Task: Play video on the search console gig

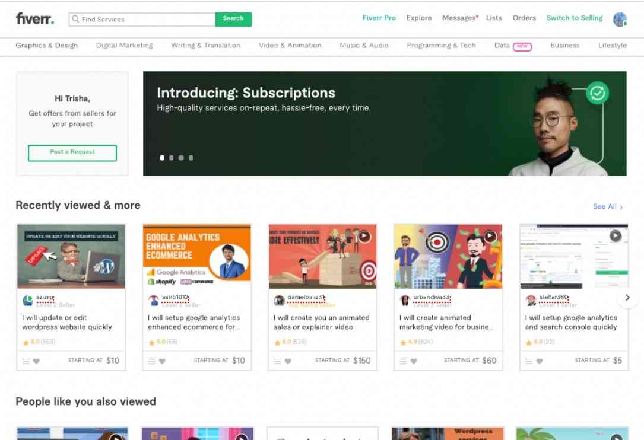Action: click(x=616, y=235)
